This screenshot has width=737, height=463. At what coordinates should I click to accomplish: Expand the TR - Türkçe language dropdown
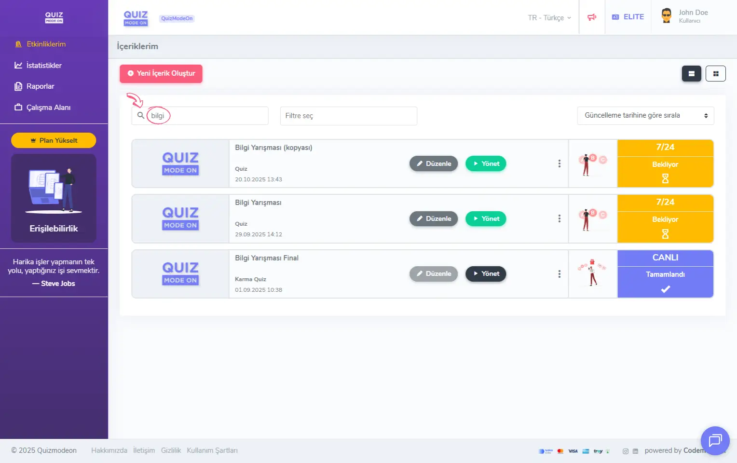pos(549,18)
